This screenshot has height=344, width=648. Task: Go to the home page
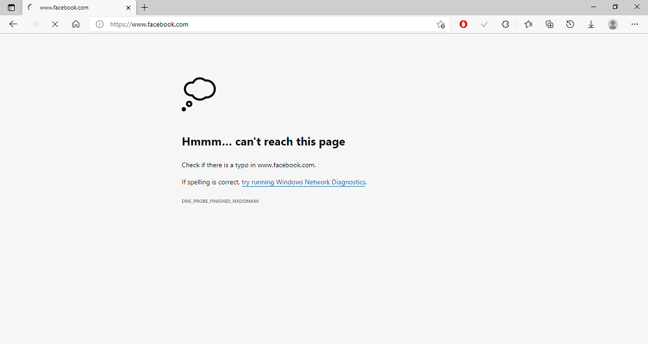[x=76, y=25]
